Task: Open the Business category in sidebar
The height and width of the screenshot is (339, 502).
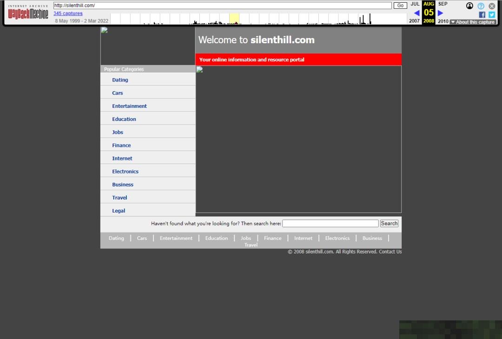Action: (x=123, y=185)
